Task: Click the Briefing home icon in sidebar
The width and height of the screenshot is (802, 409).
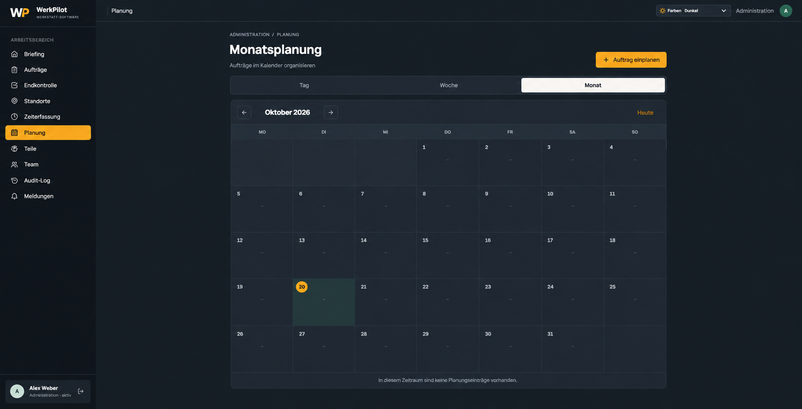Action: pos(15,54)
